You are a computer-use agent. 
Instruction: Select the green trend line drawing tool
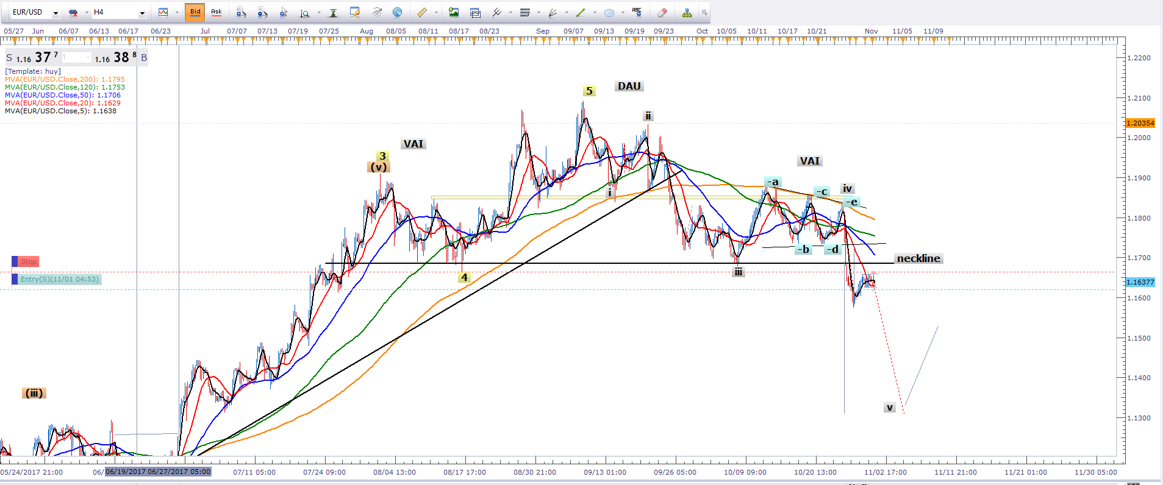point(580,12)
